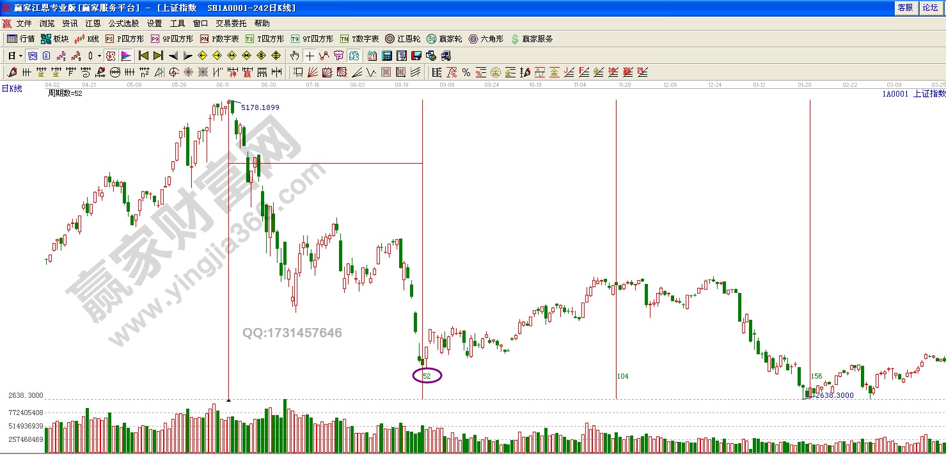Launch the 赢家轮 wheel tool
This screenshot has width=946, height=456.
(445, 39)
